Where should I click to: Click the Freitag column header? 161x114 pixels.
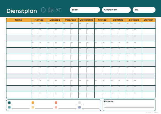coord(102,20)
